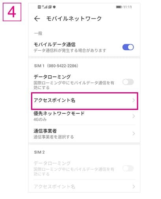This screenshot has width=161, height=199.
Task: Enable SIM 1 データローミング switch
Action: pos(128,82)
